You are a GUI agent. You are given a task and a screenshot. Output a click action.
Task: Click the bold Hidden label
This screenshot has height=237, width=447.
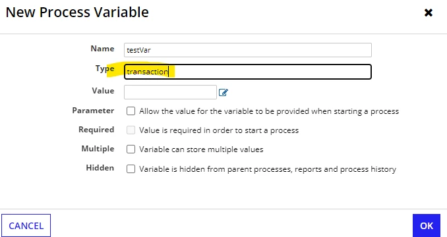[x=100, y=168]
